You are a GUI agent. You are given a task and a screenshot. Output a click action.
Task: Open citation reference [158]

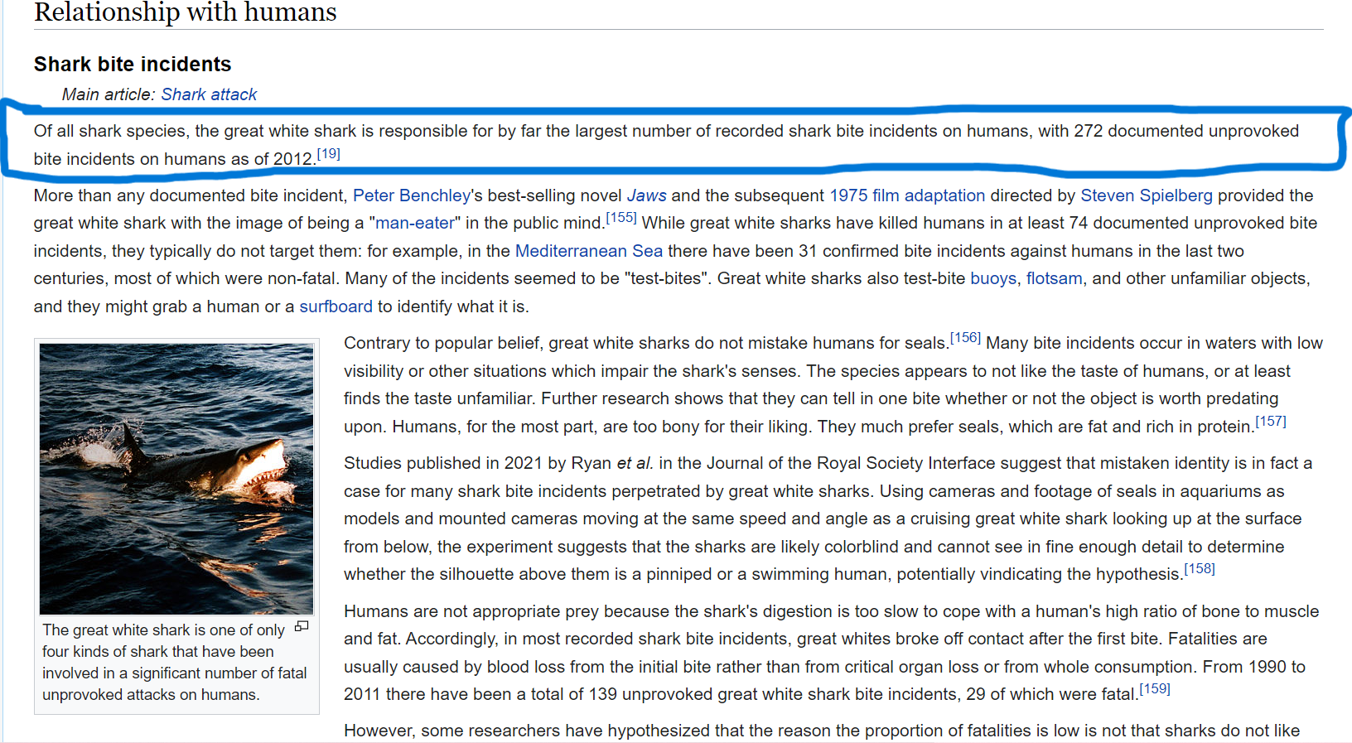click(1200, 569)
